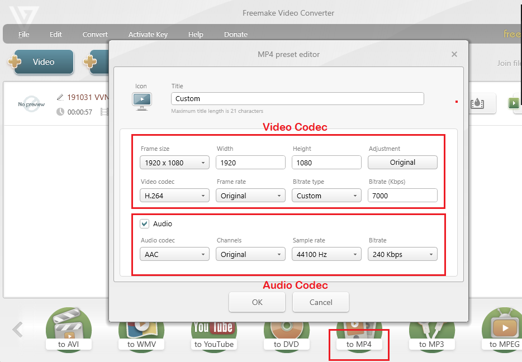Open the watermark icon in the file row

click(x=477, y=103)
